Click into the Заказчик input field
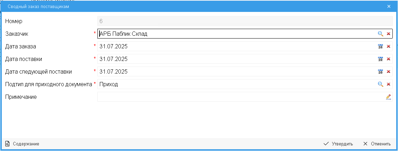 pyautogui.click(x=235, y=34)
